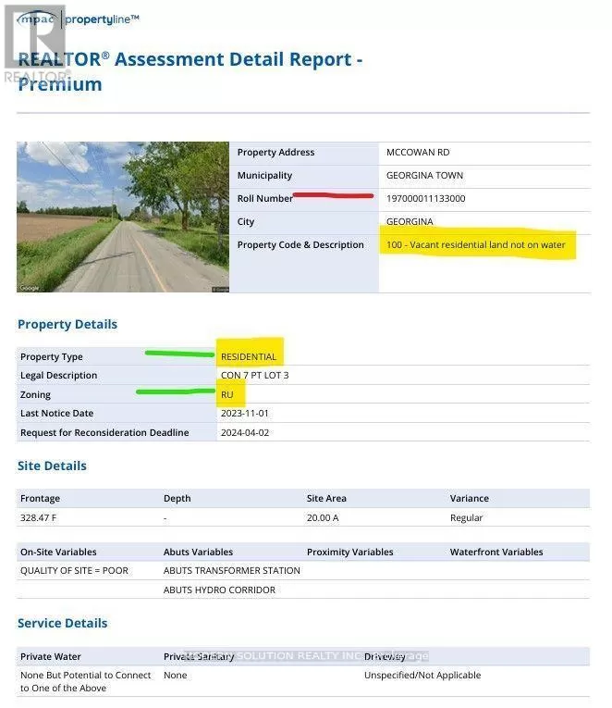Click the red line beside Roll Number

click(x=333, y=196)
